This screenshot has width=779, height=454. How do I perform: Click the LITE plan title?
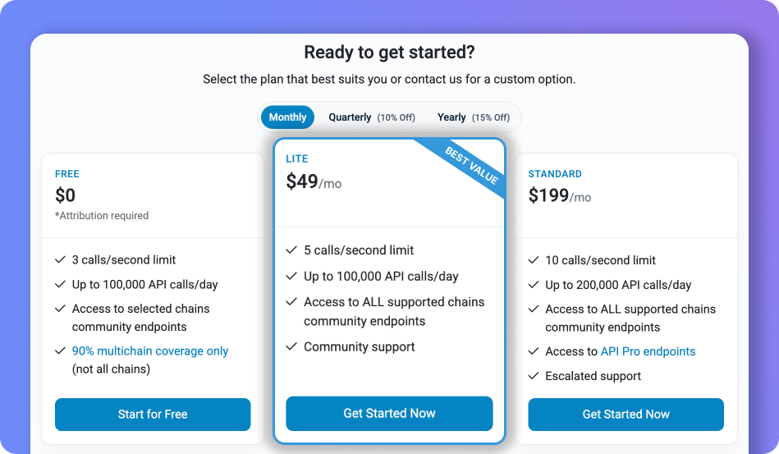pyautogui.click(x=297, y=158)
